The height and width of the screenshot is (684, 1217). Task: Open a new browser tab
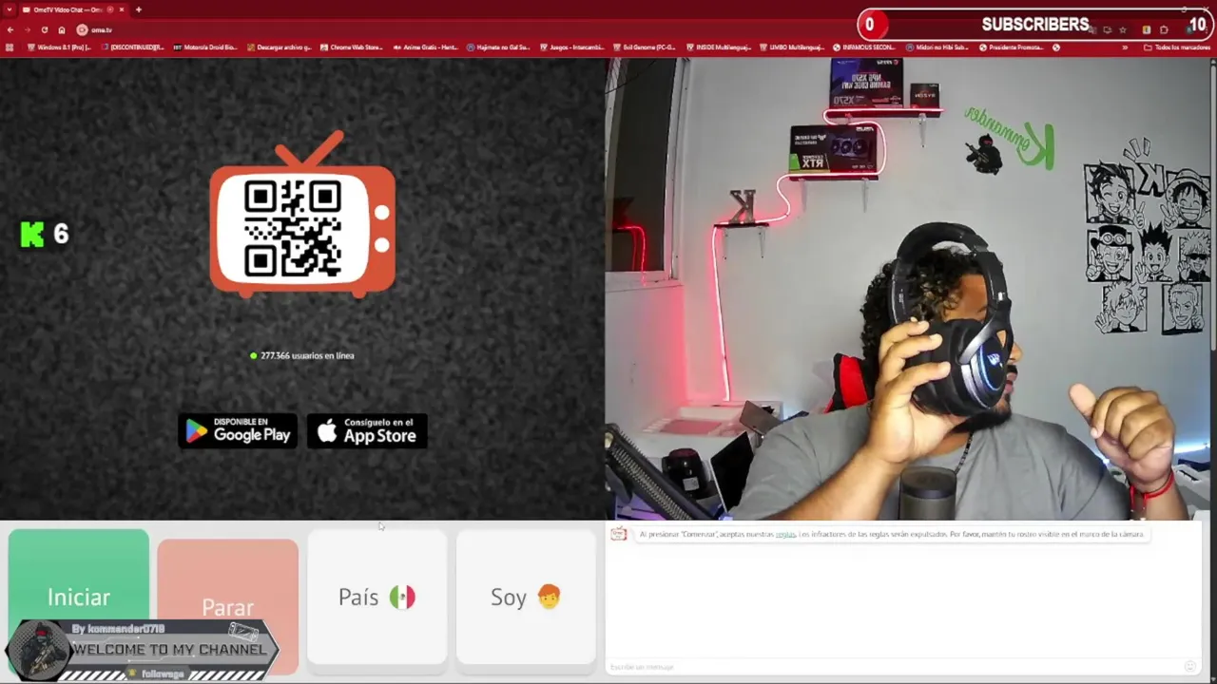pyautogui.click(x=139, y=9)
